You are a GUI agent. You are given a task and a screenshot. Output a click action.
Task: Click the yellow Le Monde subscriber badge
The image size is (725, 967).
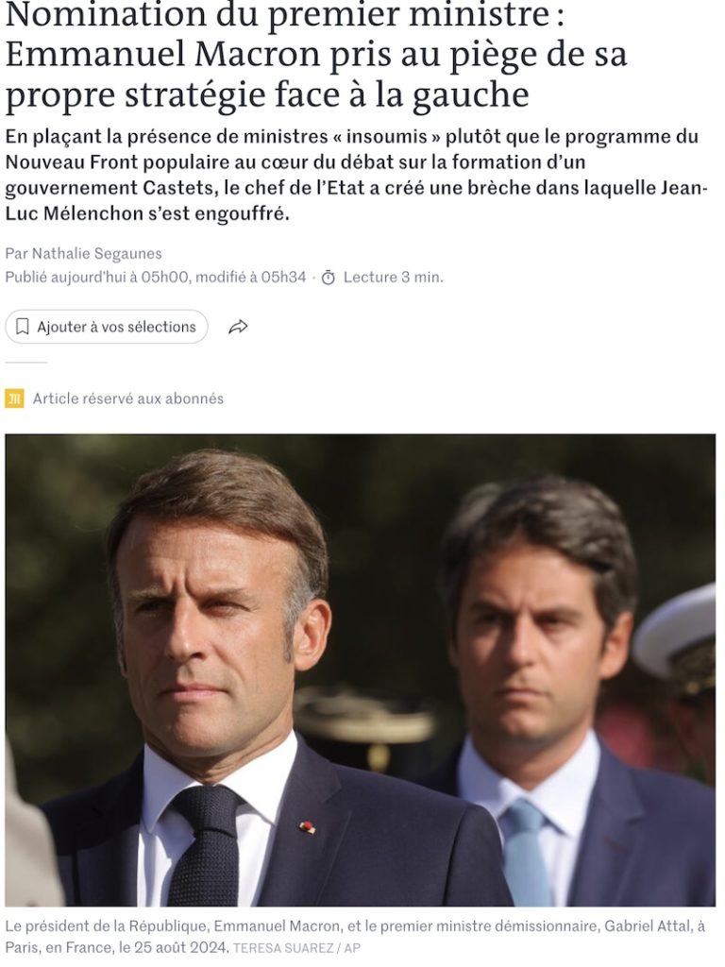click(14, 399)
